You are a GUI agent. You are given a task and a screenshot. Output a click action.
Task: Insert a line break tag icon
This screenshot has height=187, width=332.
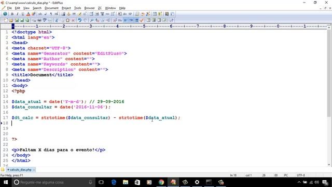click(46, 14)
